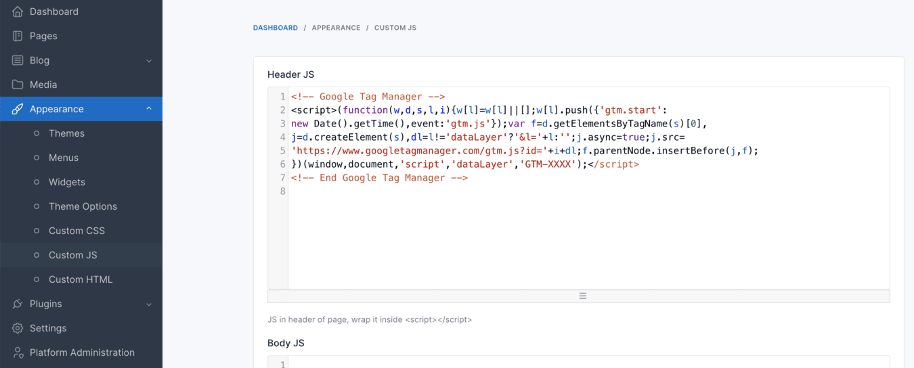Grab the Header JS editor resize handle

pos(579,296)
